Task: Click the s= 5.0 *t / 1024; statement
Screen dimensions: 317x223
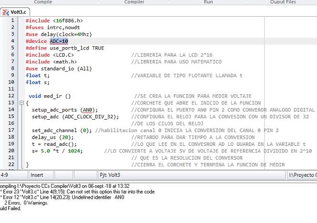Action: point(57,151)
